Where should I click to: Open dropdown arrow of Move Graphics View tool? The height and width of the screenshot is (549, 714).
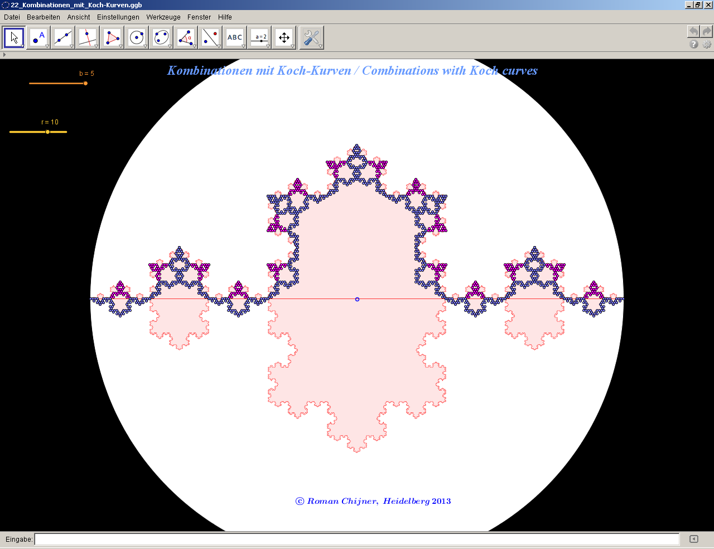(x=292, y=46)
